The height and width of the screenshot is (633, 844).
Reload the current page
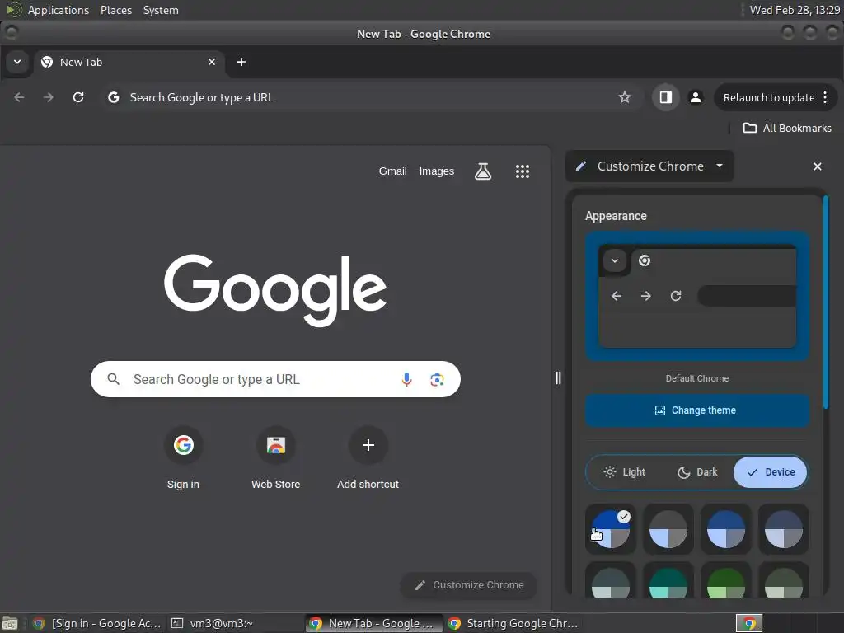click(x=78, y=97)
